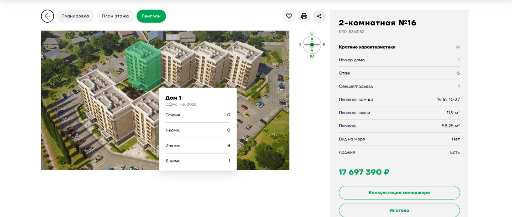Select the Генплан tab
Screen dimensions: 512x217
tap(151, 16)
